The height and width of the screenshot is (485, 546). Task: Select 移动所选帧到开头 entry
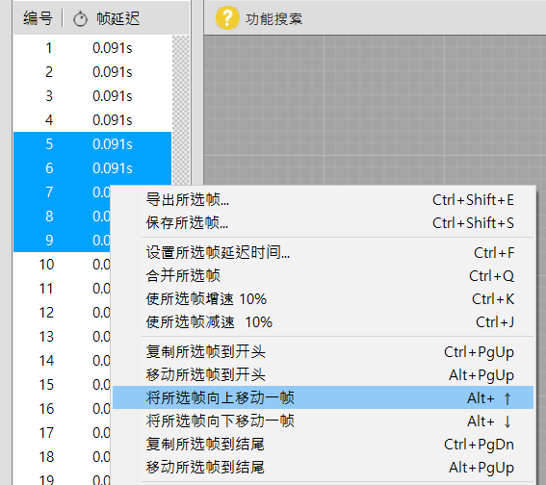click(x=323, y=374)
